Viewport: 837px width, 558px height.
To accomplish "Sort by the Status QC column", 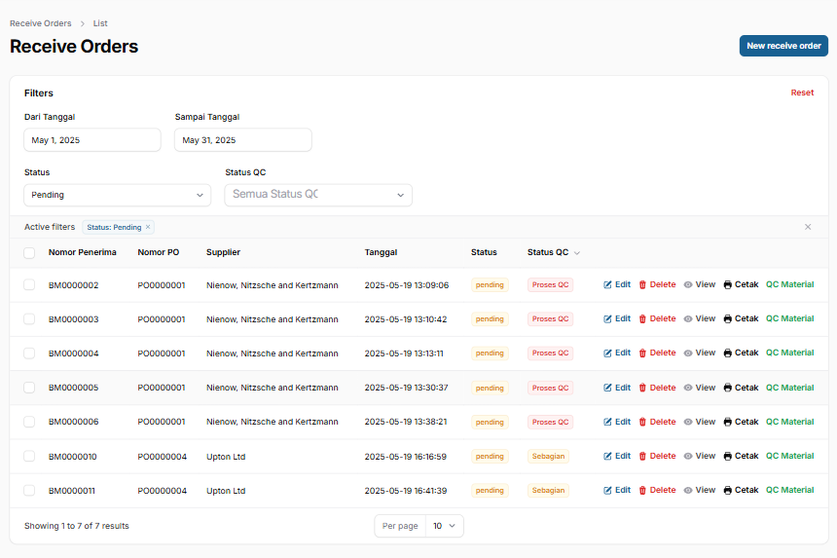I will tap(553, 252).
